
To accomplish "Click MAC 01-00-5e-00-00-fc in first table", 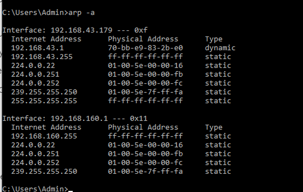I will click(x=145, y=83).
